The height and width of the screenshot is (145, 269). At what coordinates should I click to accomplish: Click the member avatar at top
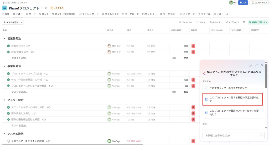(231, 3)
